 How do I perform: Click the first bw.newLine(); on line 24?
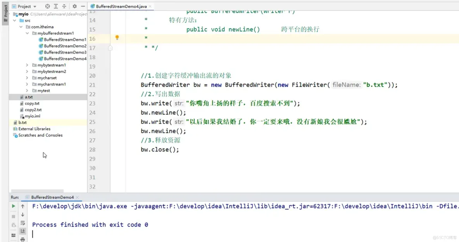coord(163,113)
